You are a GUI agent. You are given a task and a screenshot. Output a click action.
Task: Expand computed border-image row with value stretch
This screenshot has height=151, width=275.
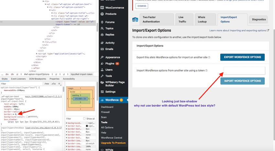[x=67, y=144]
